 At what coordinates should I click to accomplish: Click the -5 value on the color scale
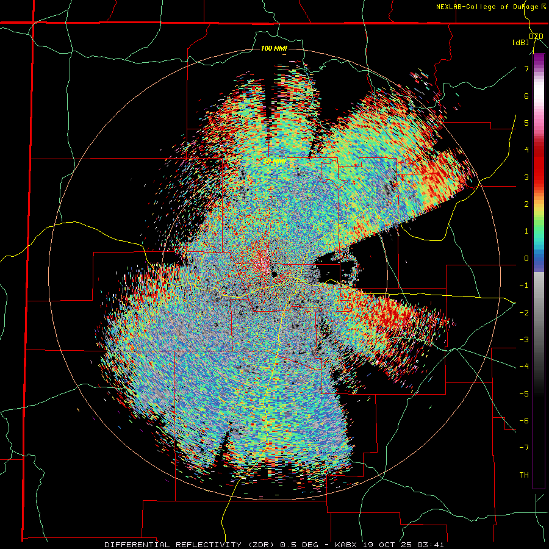click(x=524, y=393)
